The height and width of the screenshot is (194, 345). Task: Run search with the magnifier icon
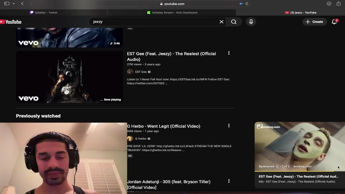tap(234, 22)
